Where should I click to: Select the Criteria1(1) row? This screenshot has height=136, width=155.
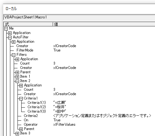pos(79,103)
